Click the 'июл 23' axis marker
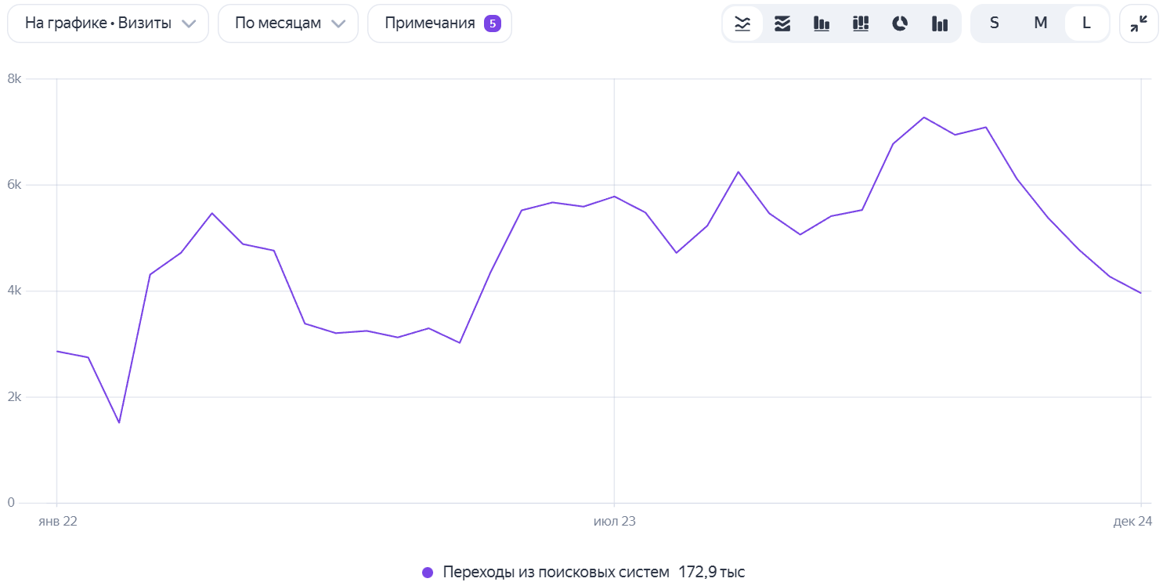The width and height of the screenshot is (1163, 582). click(614, 521)
